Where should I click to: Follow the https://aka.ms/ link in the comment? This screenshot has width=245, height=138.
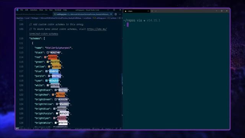point(97,29)
